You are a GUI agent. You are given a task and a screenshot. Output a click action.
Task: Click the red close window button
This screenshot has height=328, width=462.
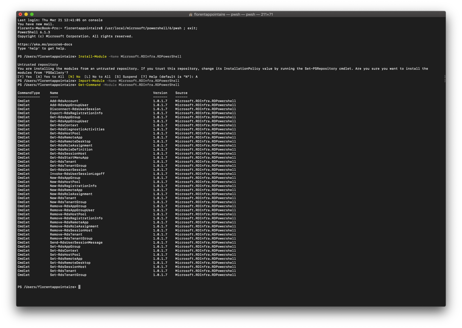coord(20,14)
